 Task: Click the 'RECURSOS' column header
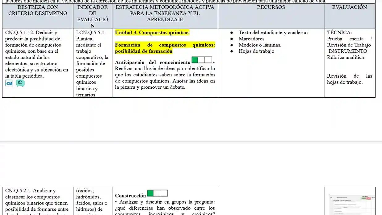(271, 7)
